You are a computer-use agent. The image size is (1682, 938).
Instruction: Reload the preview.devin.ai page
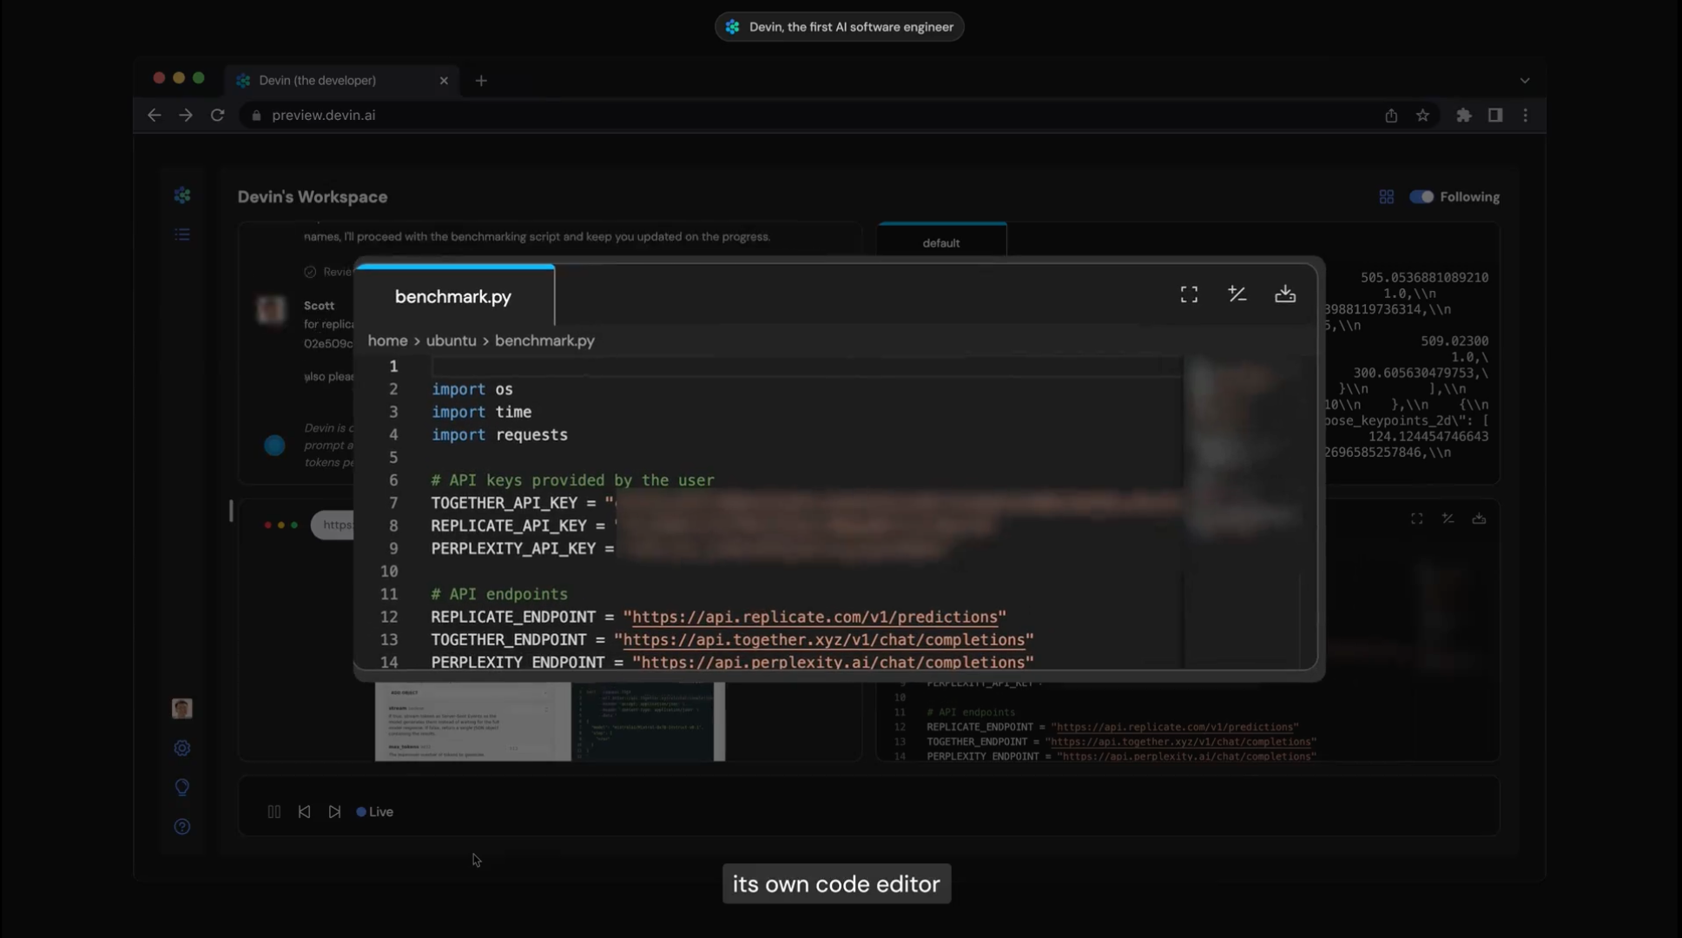tap(218, 115)
